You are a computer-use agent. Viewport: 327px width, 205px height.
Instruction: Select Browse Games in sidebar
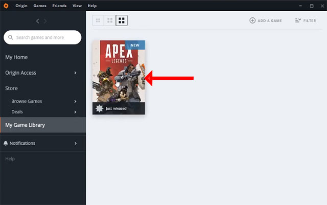[x=27, y=101]
